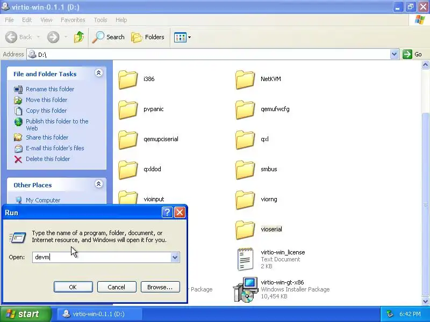This screenshot has height=322, width=430.
Task: Select the qxl folder icon
Action: [x=245, y=140]
